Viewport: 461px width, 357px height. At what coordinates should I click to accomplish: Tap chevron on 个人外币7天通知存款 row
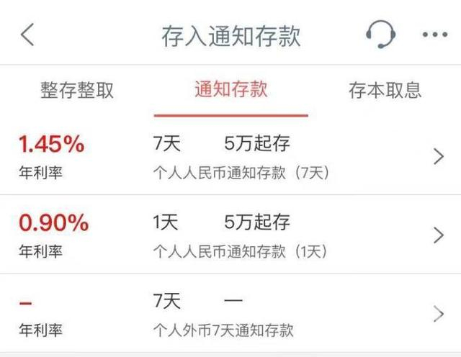pyautogui.click(x=438, y=314)
